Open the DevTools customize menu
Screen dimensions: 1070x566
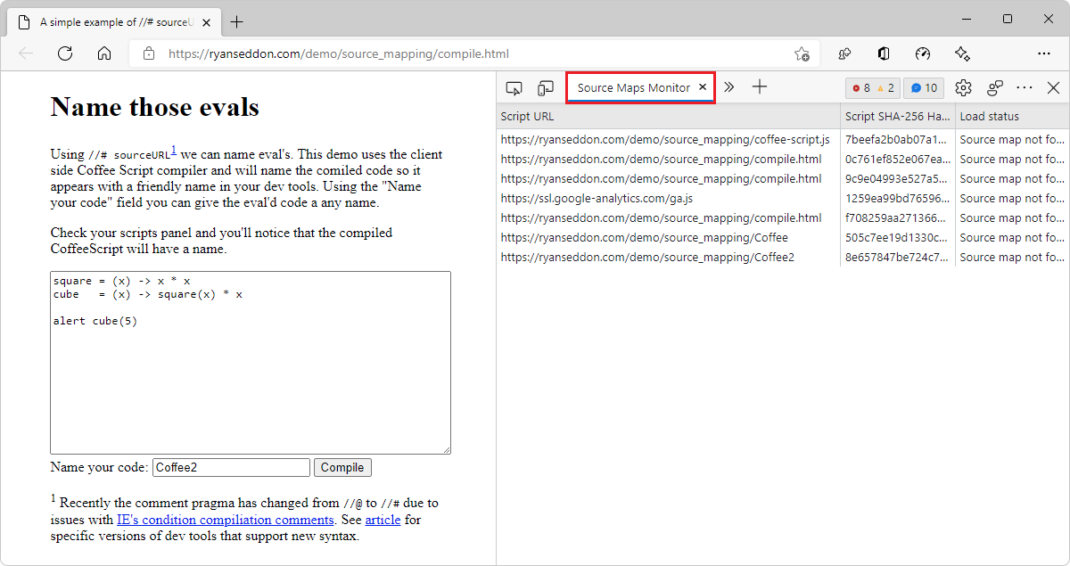click(1025, 87)
